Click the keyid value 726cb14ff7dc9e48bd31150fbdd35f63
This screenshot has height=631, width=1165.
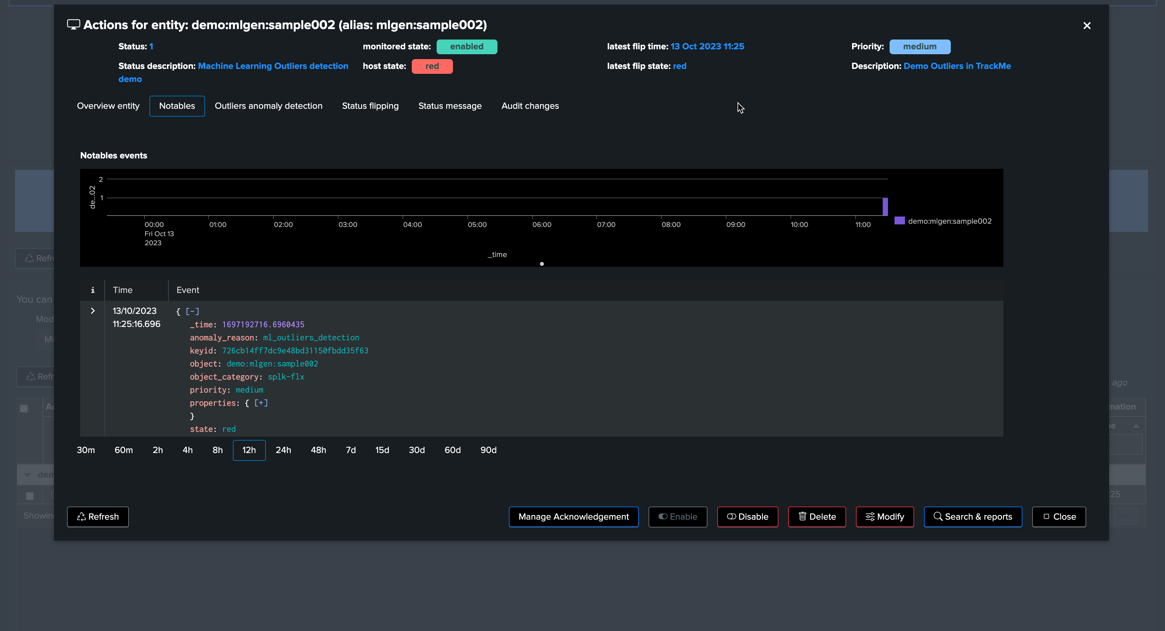pos(295,350)
